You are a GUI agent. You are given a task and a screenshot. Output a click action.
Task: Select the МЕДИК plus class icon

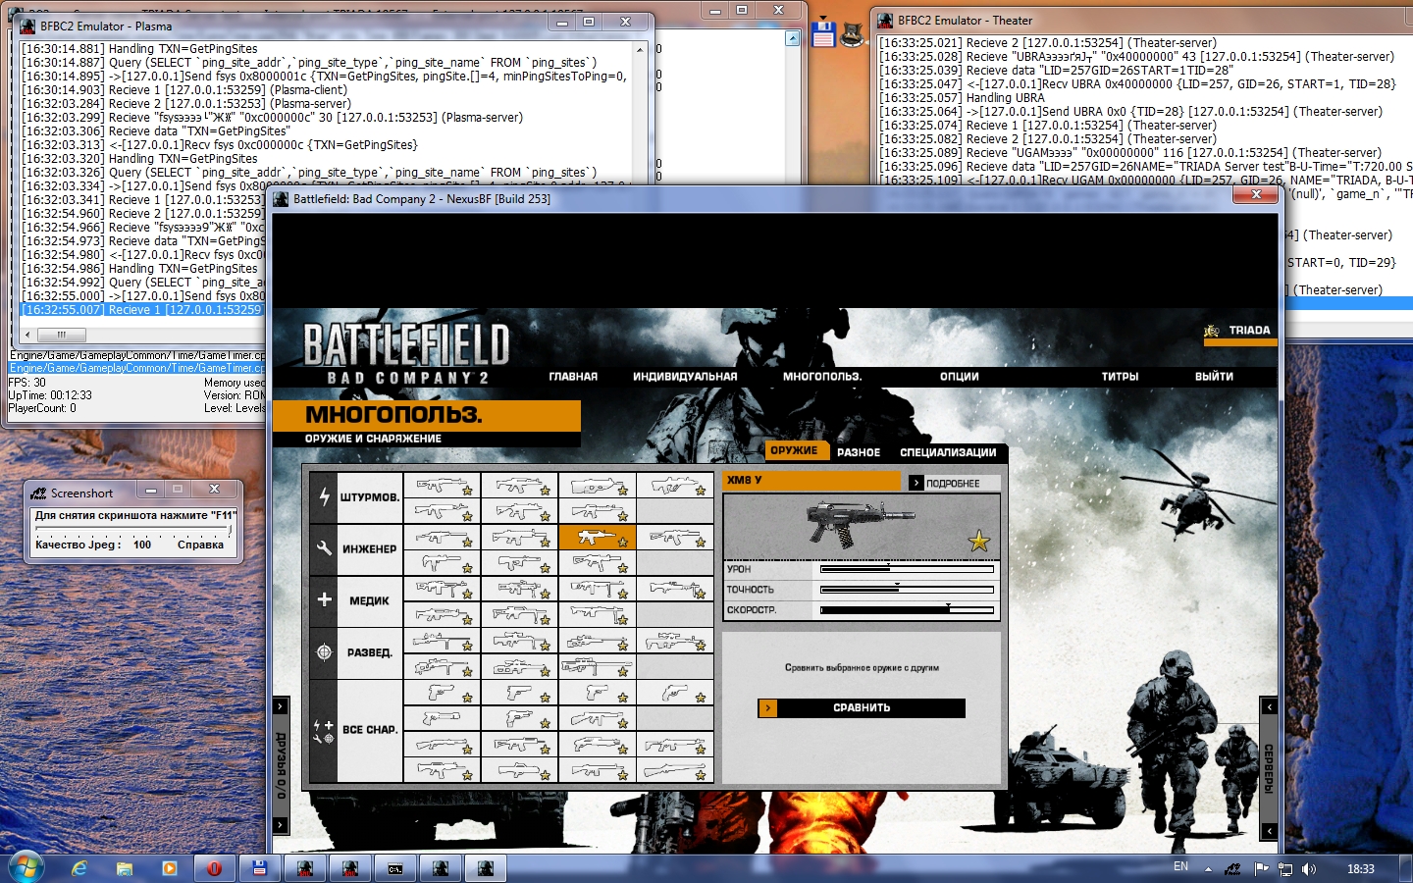click(325, 599)
